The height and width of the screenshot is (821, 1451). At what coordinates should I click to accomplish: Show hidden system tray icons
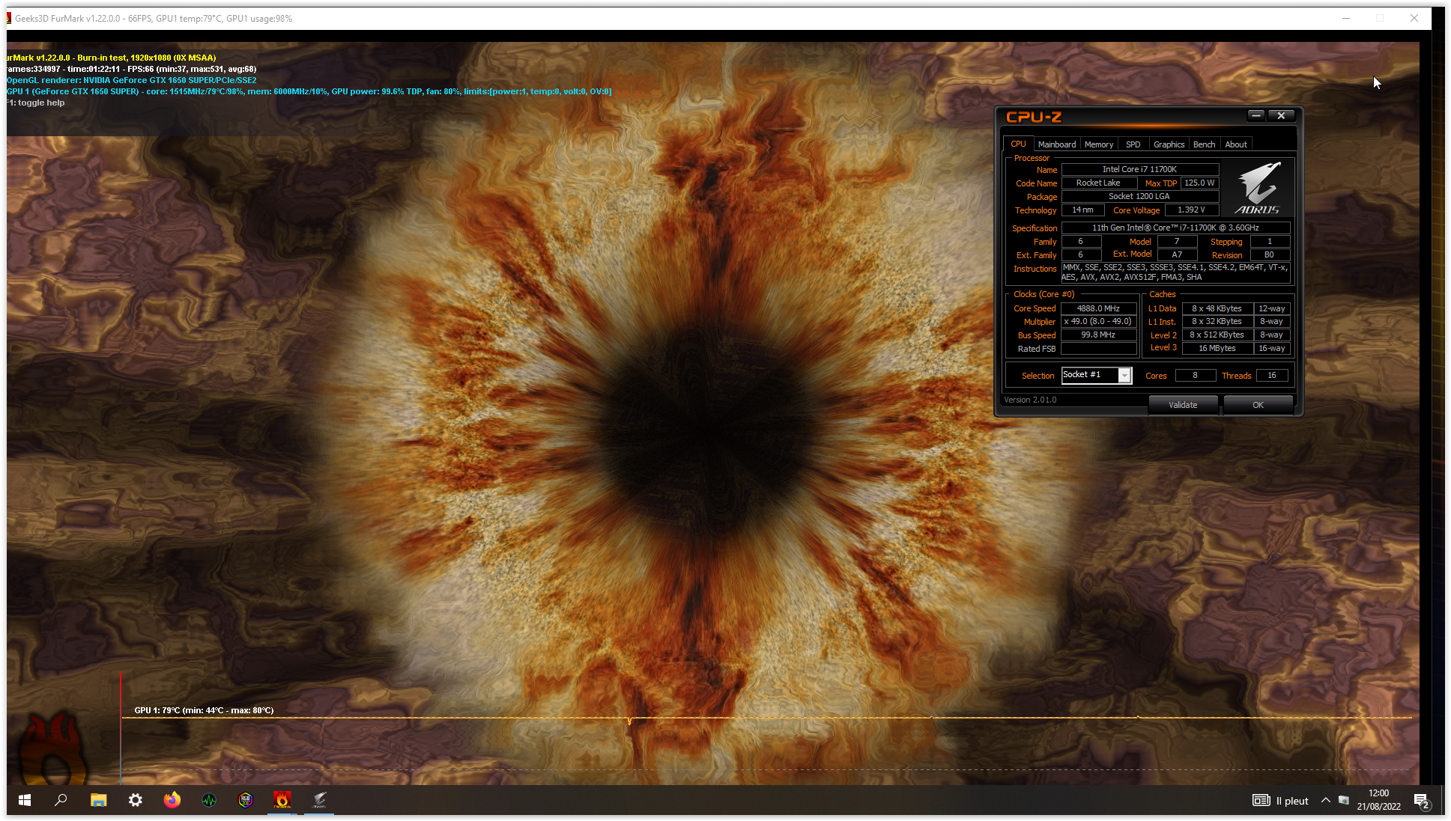coord(1325,800)
